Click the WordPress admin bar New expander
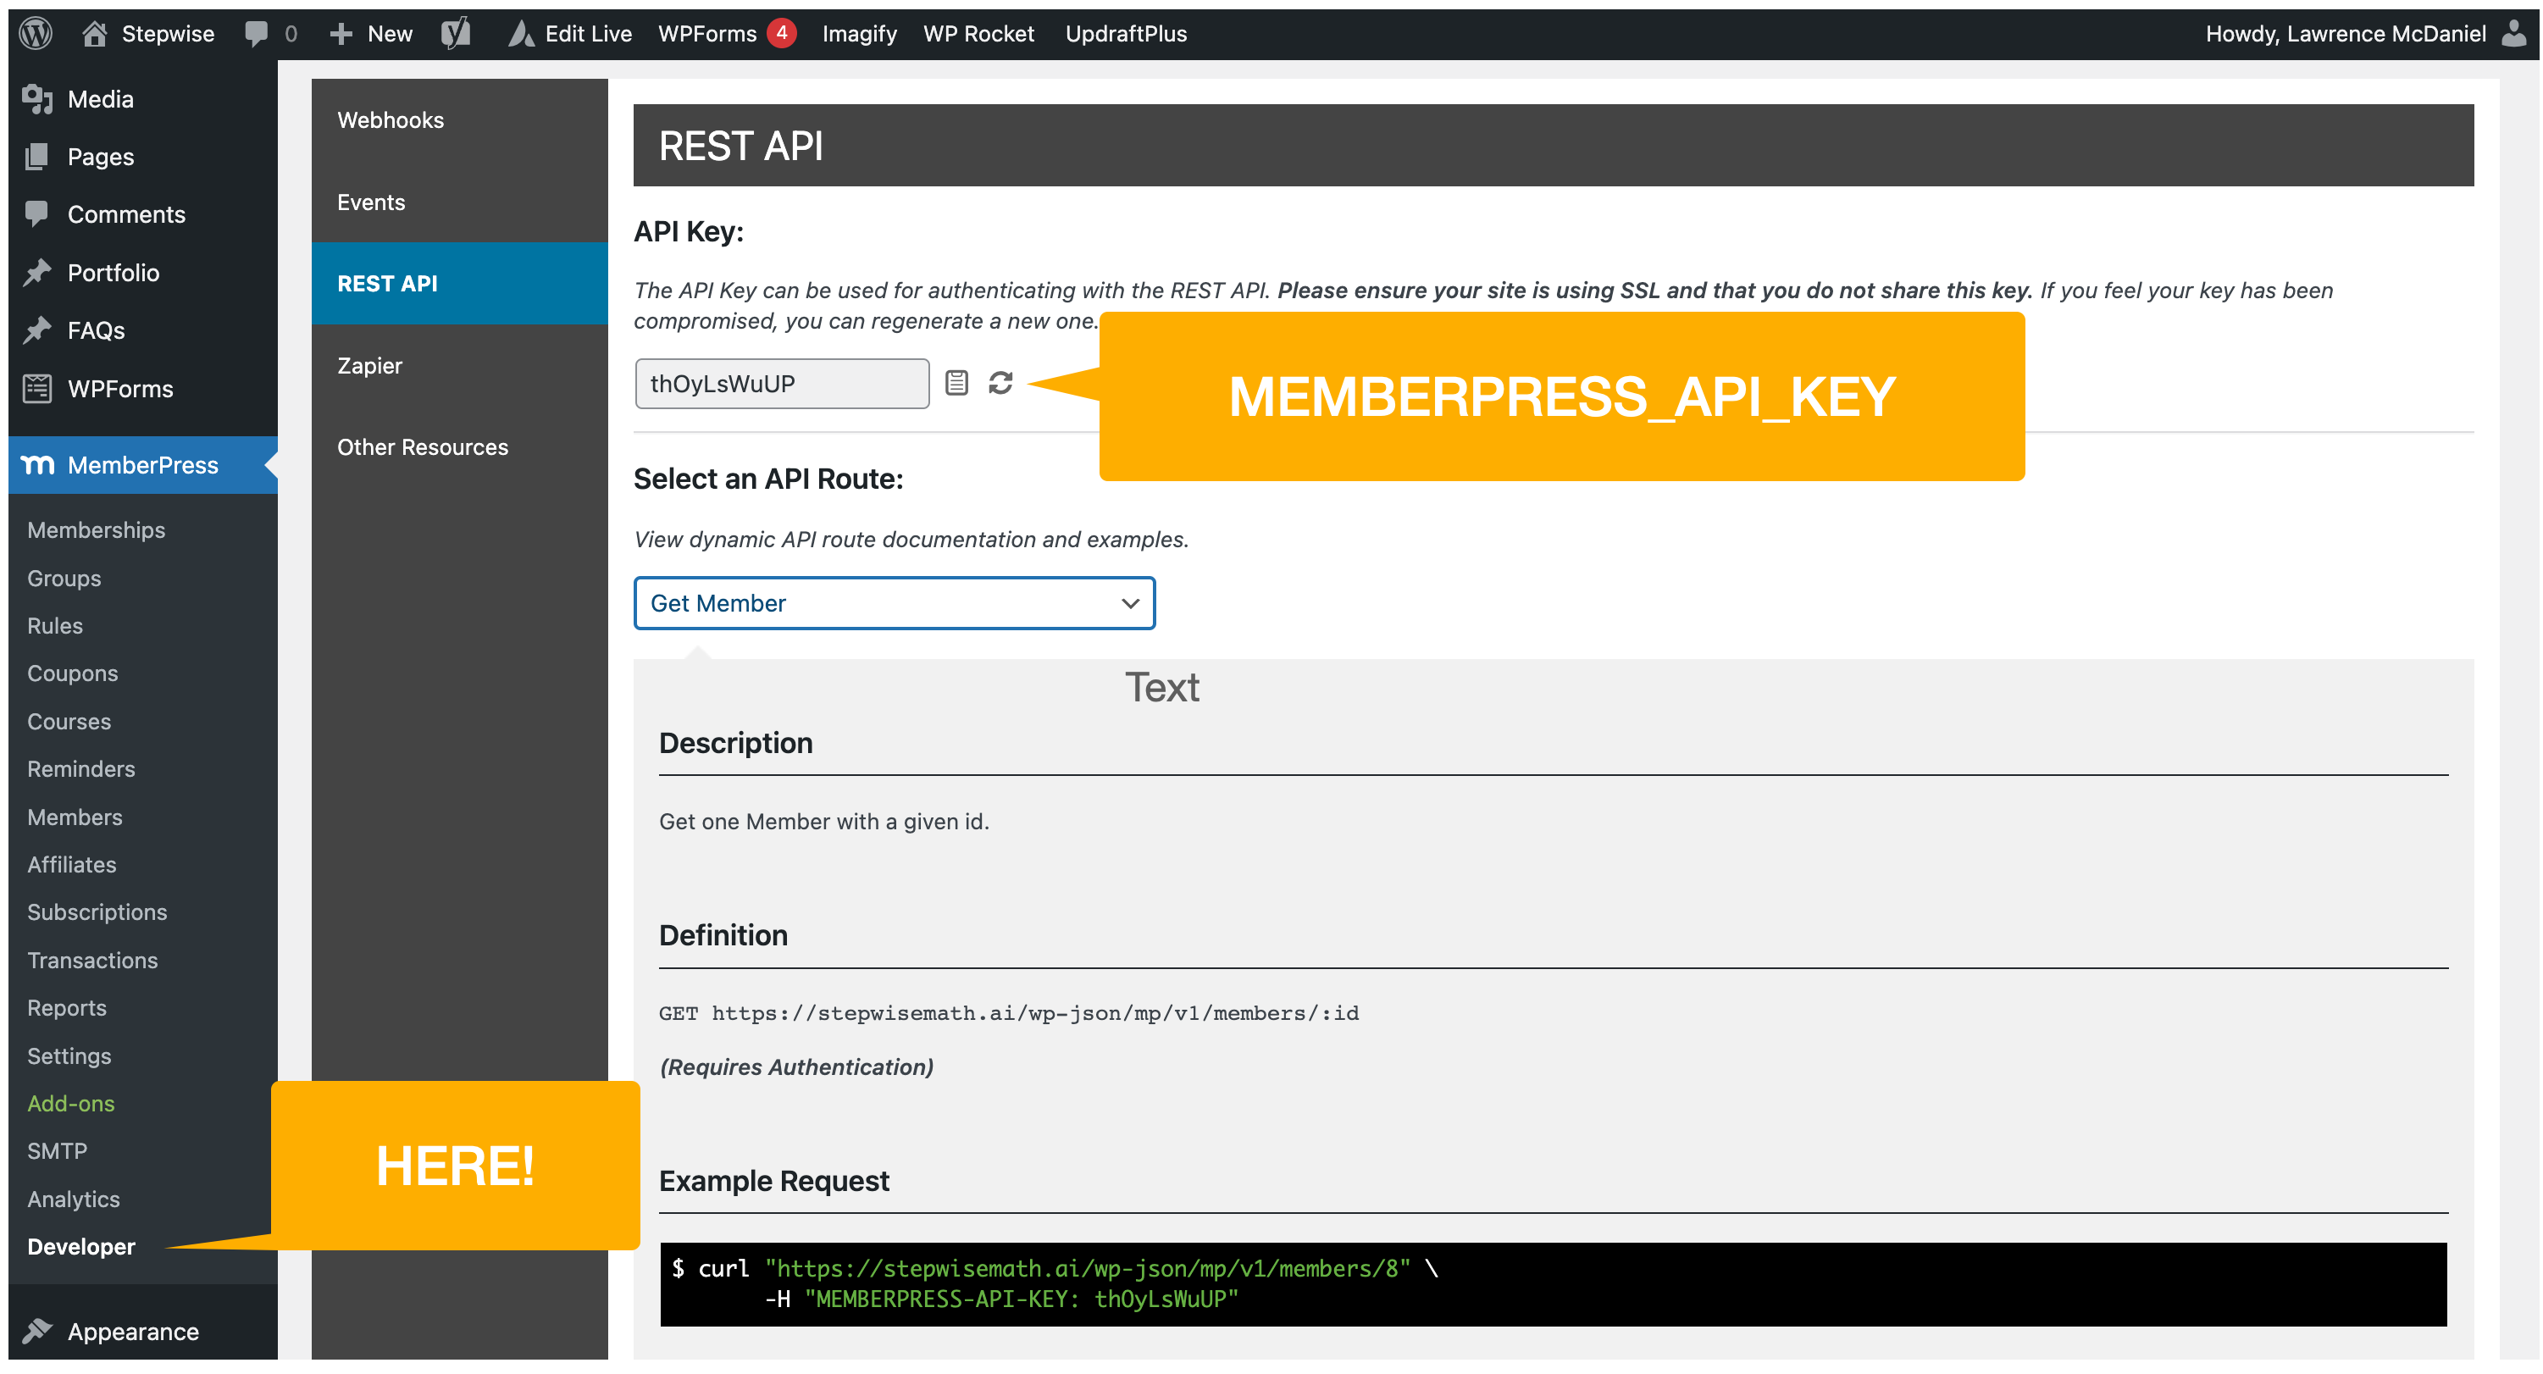 pyautogui.click(x=372, y=30)
